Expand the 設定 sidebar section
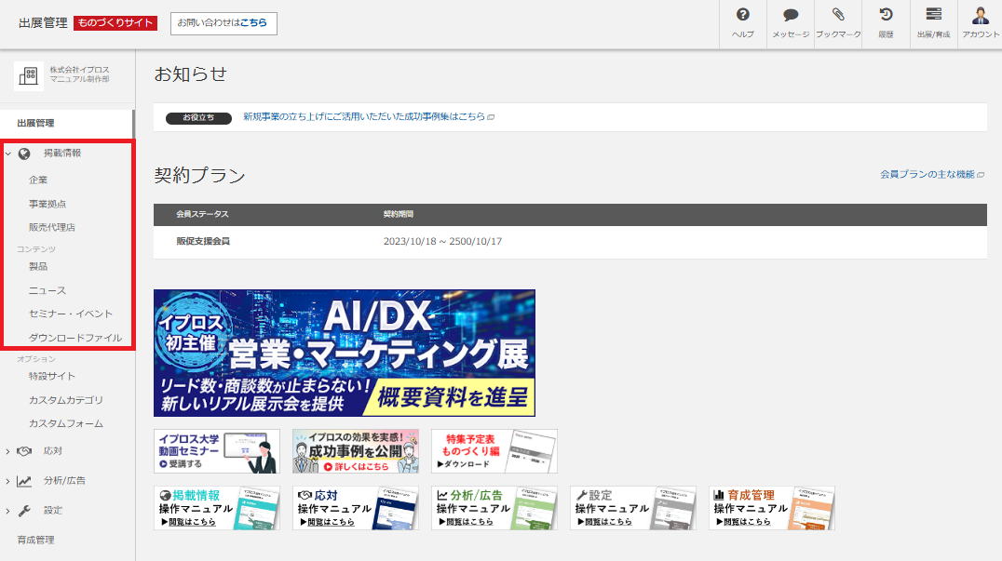 tap(10, 510)
